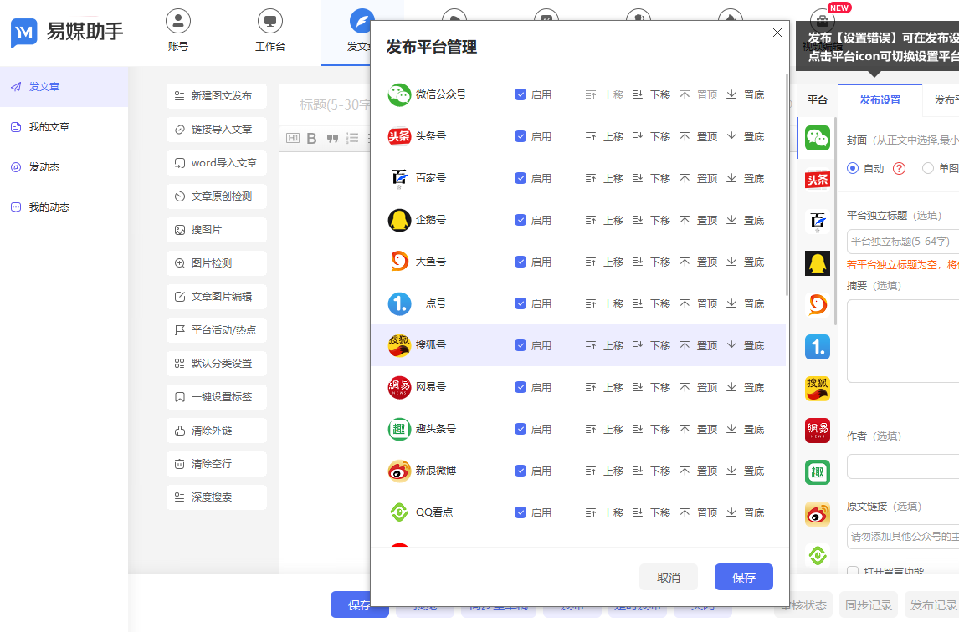959x632 pixels.
Task: Click word导入文章 button
Action: pyautogui.click(x=217, y=162)
